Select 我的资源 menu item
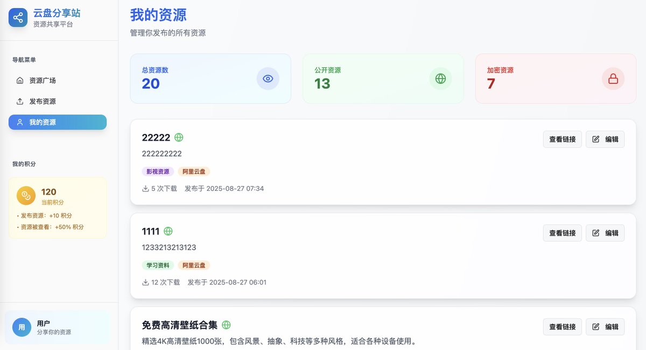646x350 pixels. coord(58,122)
